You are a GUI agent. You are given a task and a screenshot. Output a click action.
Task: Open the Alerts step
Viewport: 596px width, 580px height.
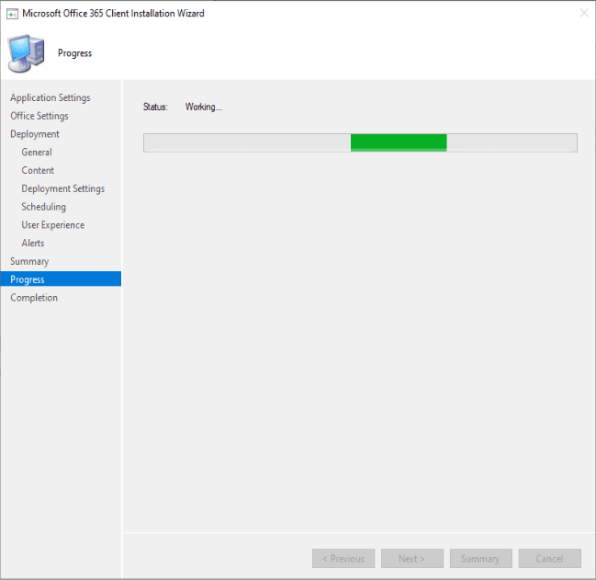tap(33, 244)
